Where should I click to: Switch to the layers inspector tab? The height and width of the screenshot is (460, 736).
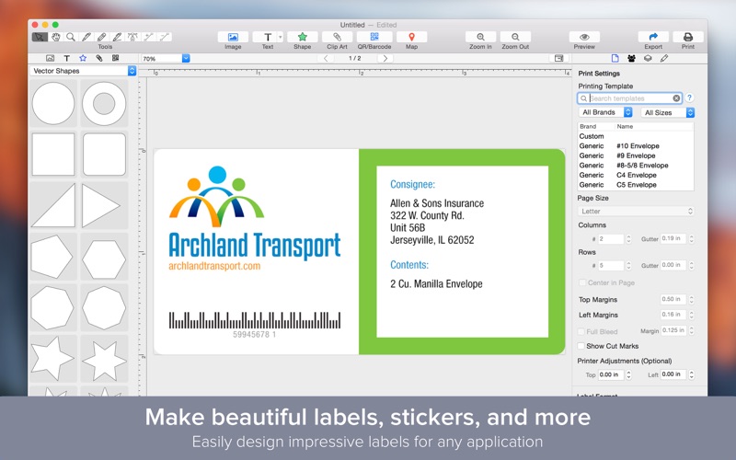(x=648, y=58)
